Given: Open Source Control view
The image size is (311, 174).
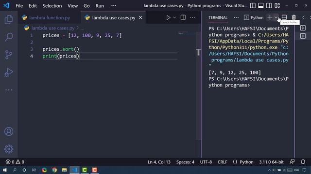Looking at the screenshot, I should click(9, 55).
